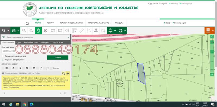The image size is (217, 107).
Task: Switch to ГЕОД. ОСНОВА tab
Action: coord(58,43)
